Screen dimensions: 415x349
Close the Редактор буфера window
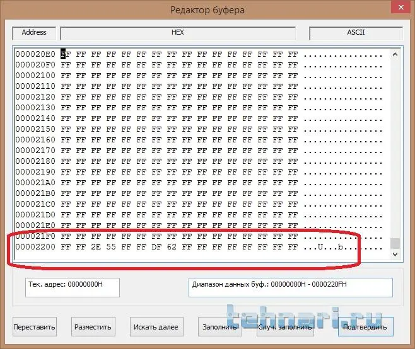click(401, 7)
